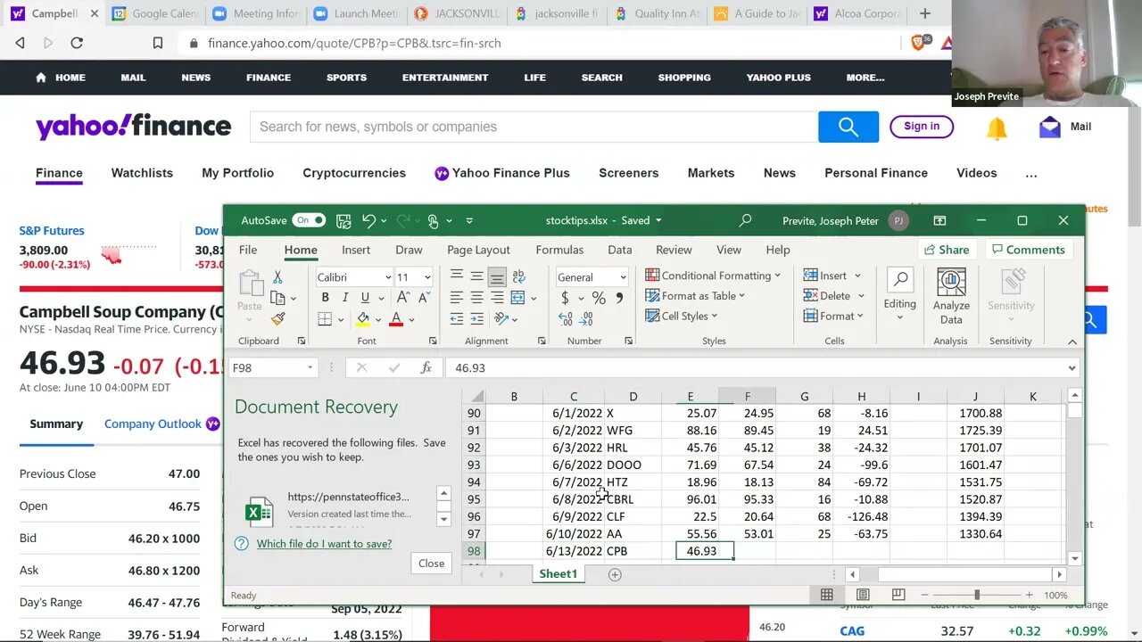Screen dimensions: 1142x642
Task: Select the Format Painter brush icon
Action: pyautogui.click(x=277, y=318)
